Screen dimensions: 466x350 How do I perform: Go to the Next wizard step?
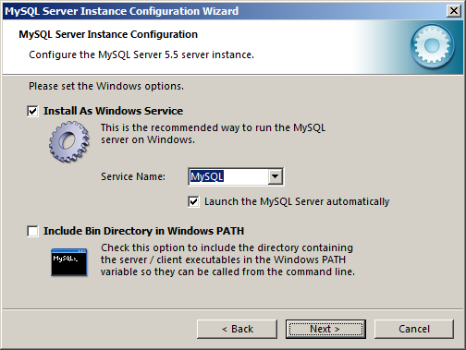coord(325,329)
